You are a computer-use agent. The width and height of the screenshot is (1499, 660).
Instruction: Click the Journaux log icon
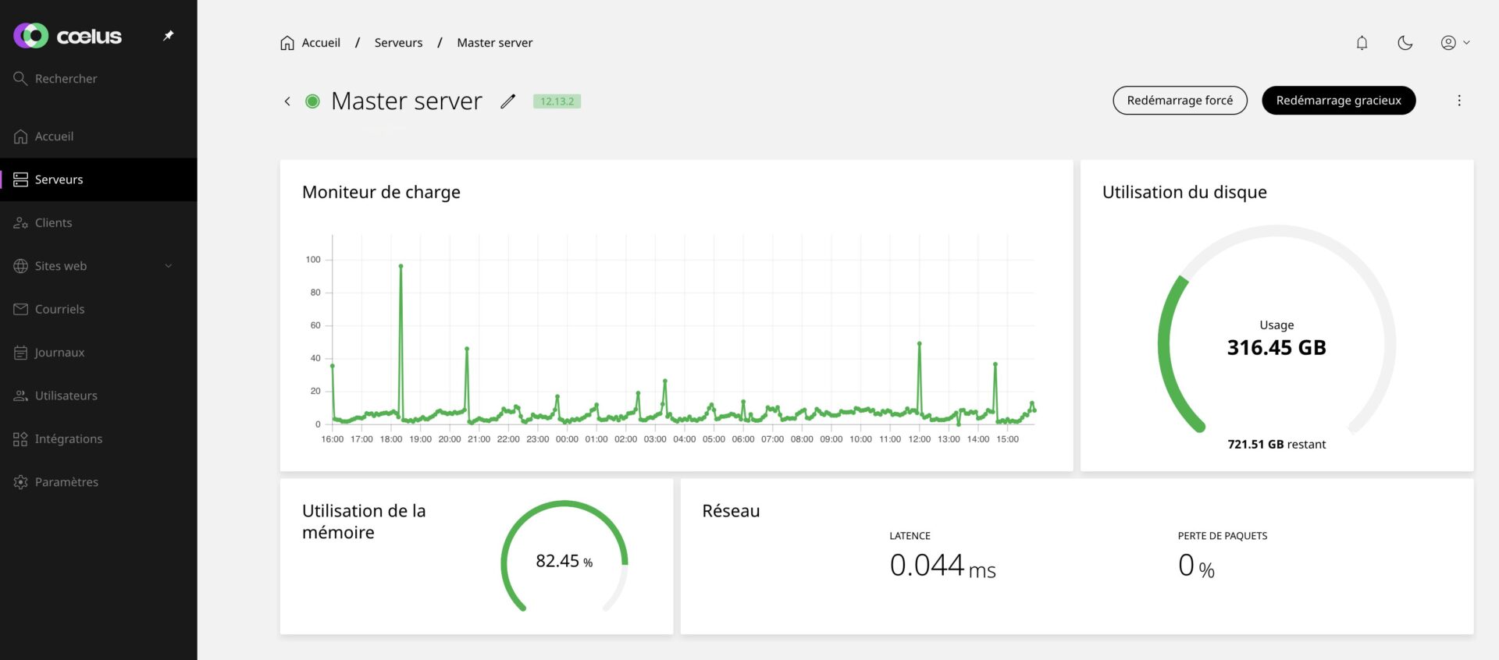click(x=21, y=353)
